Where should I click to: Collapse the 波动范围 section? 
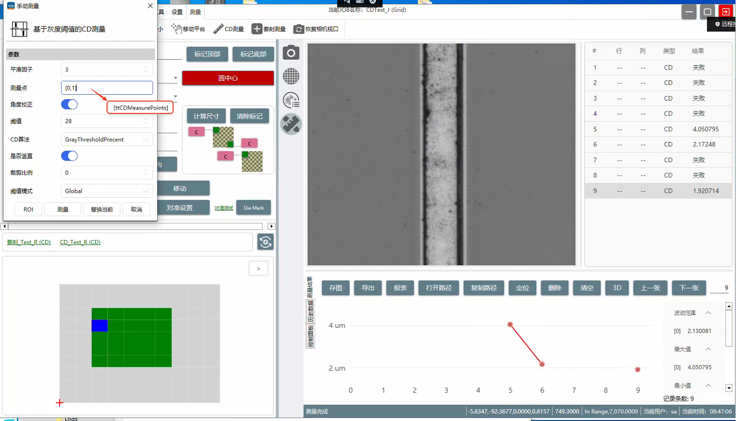click(x=708, y=313)
